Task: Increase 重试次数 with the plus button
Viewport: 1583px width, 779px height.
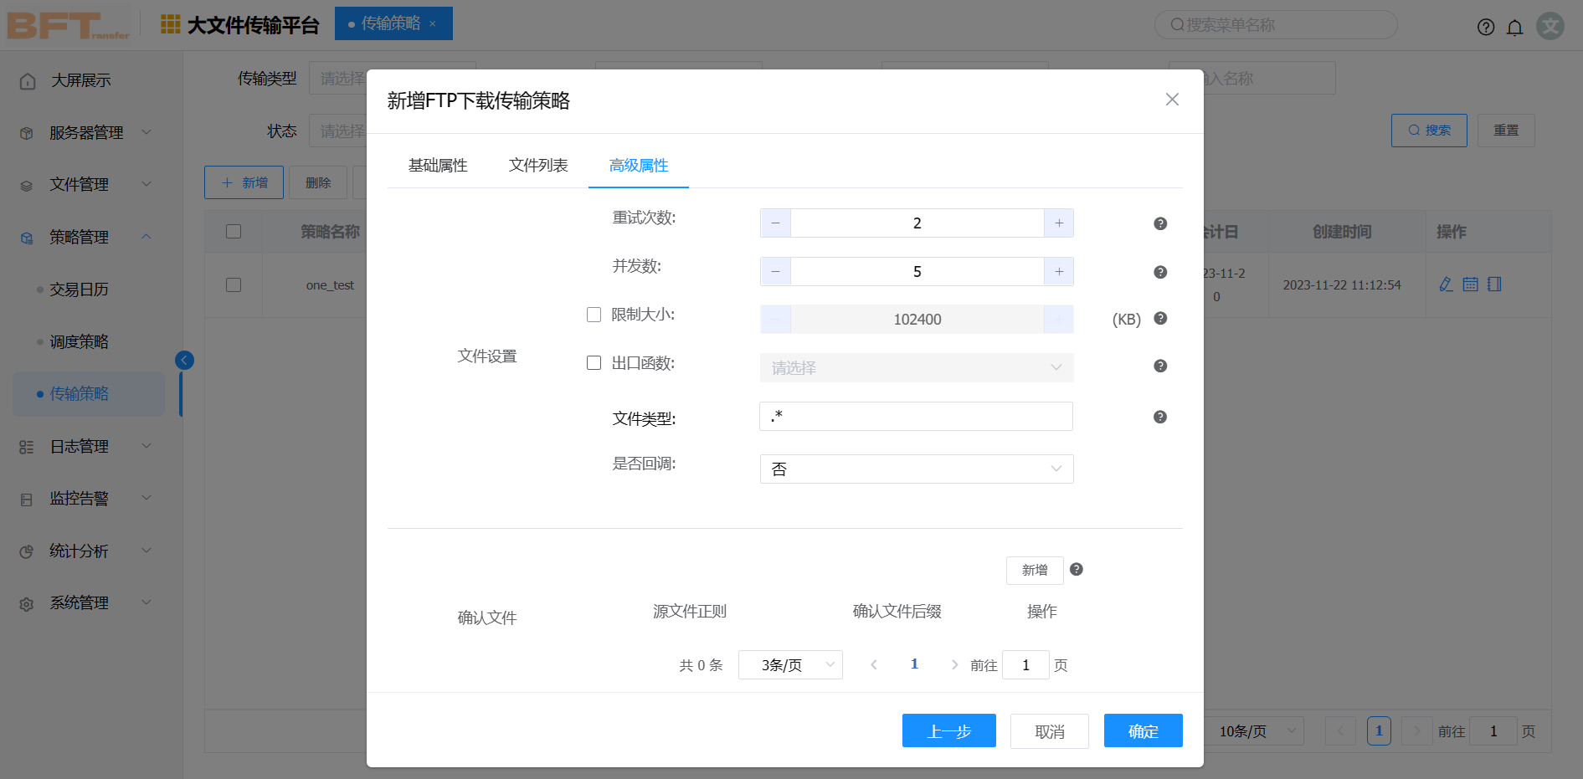Action: coord(1059,223)
